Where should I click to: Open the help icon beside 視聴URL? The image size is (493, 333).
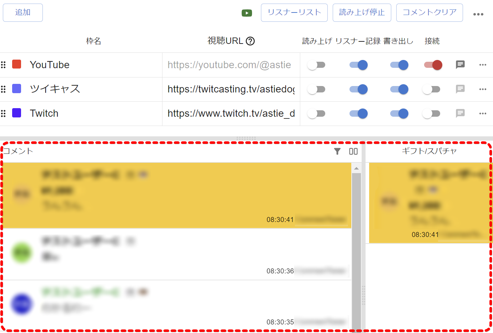[x=251, y=41]
